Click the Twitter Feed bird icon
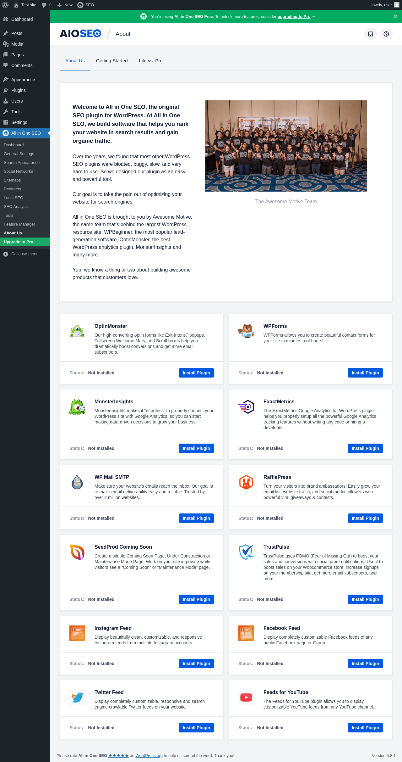The height and width of the screenshot is (762, 402). [x=77, y=698]
